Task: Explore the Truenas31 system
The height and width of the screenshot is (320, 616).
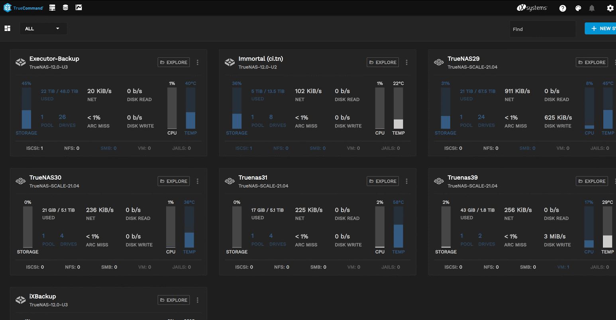Action: [x=383, y=181]
